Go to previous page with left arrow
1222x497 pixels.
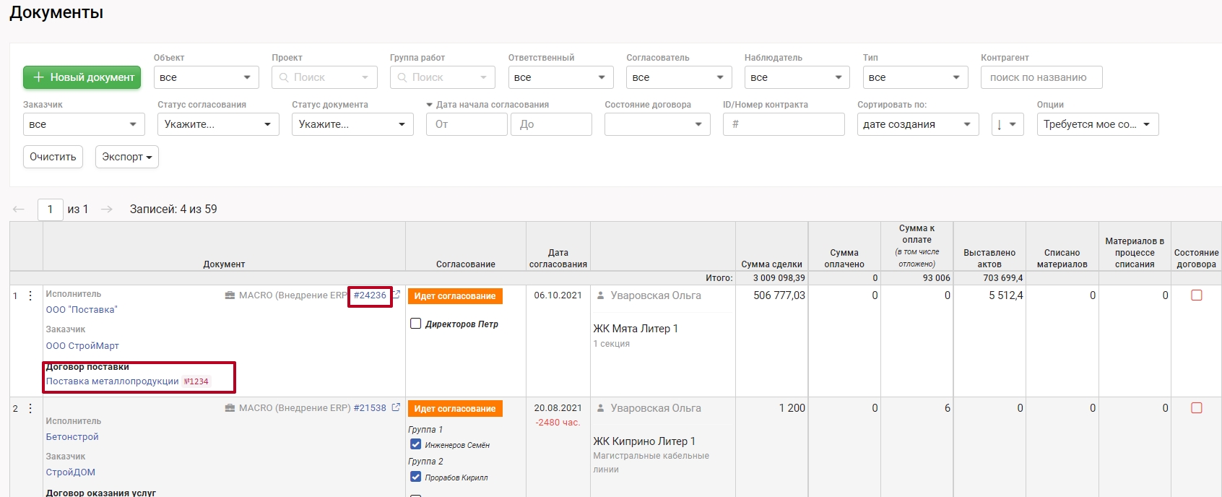point(19,209)
